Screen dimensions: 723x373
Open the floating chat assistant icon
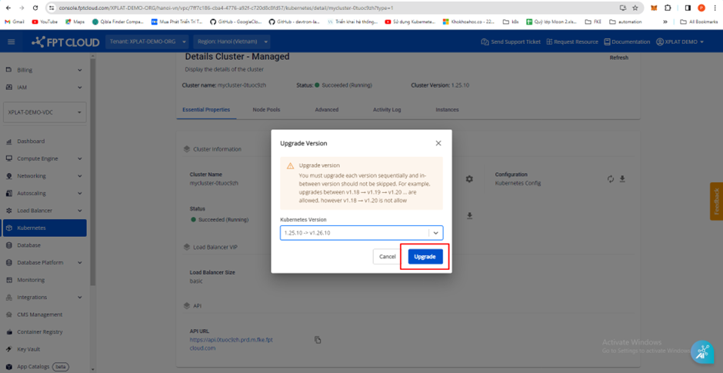click(x=701, y=351)
